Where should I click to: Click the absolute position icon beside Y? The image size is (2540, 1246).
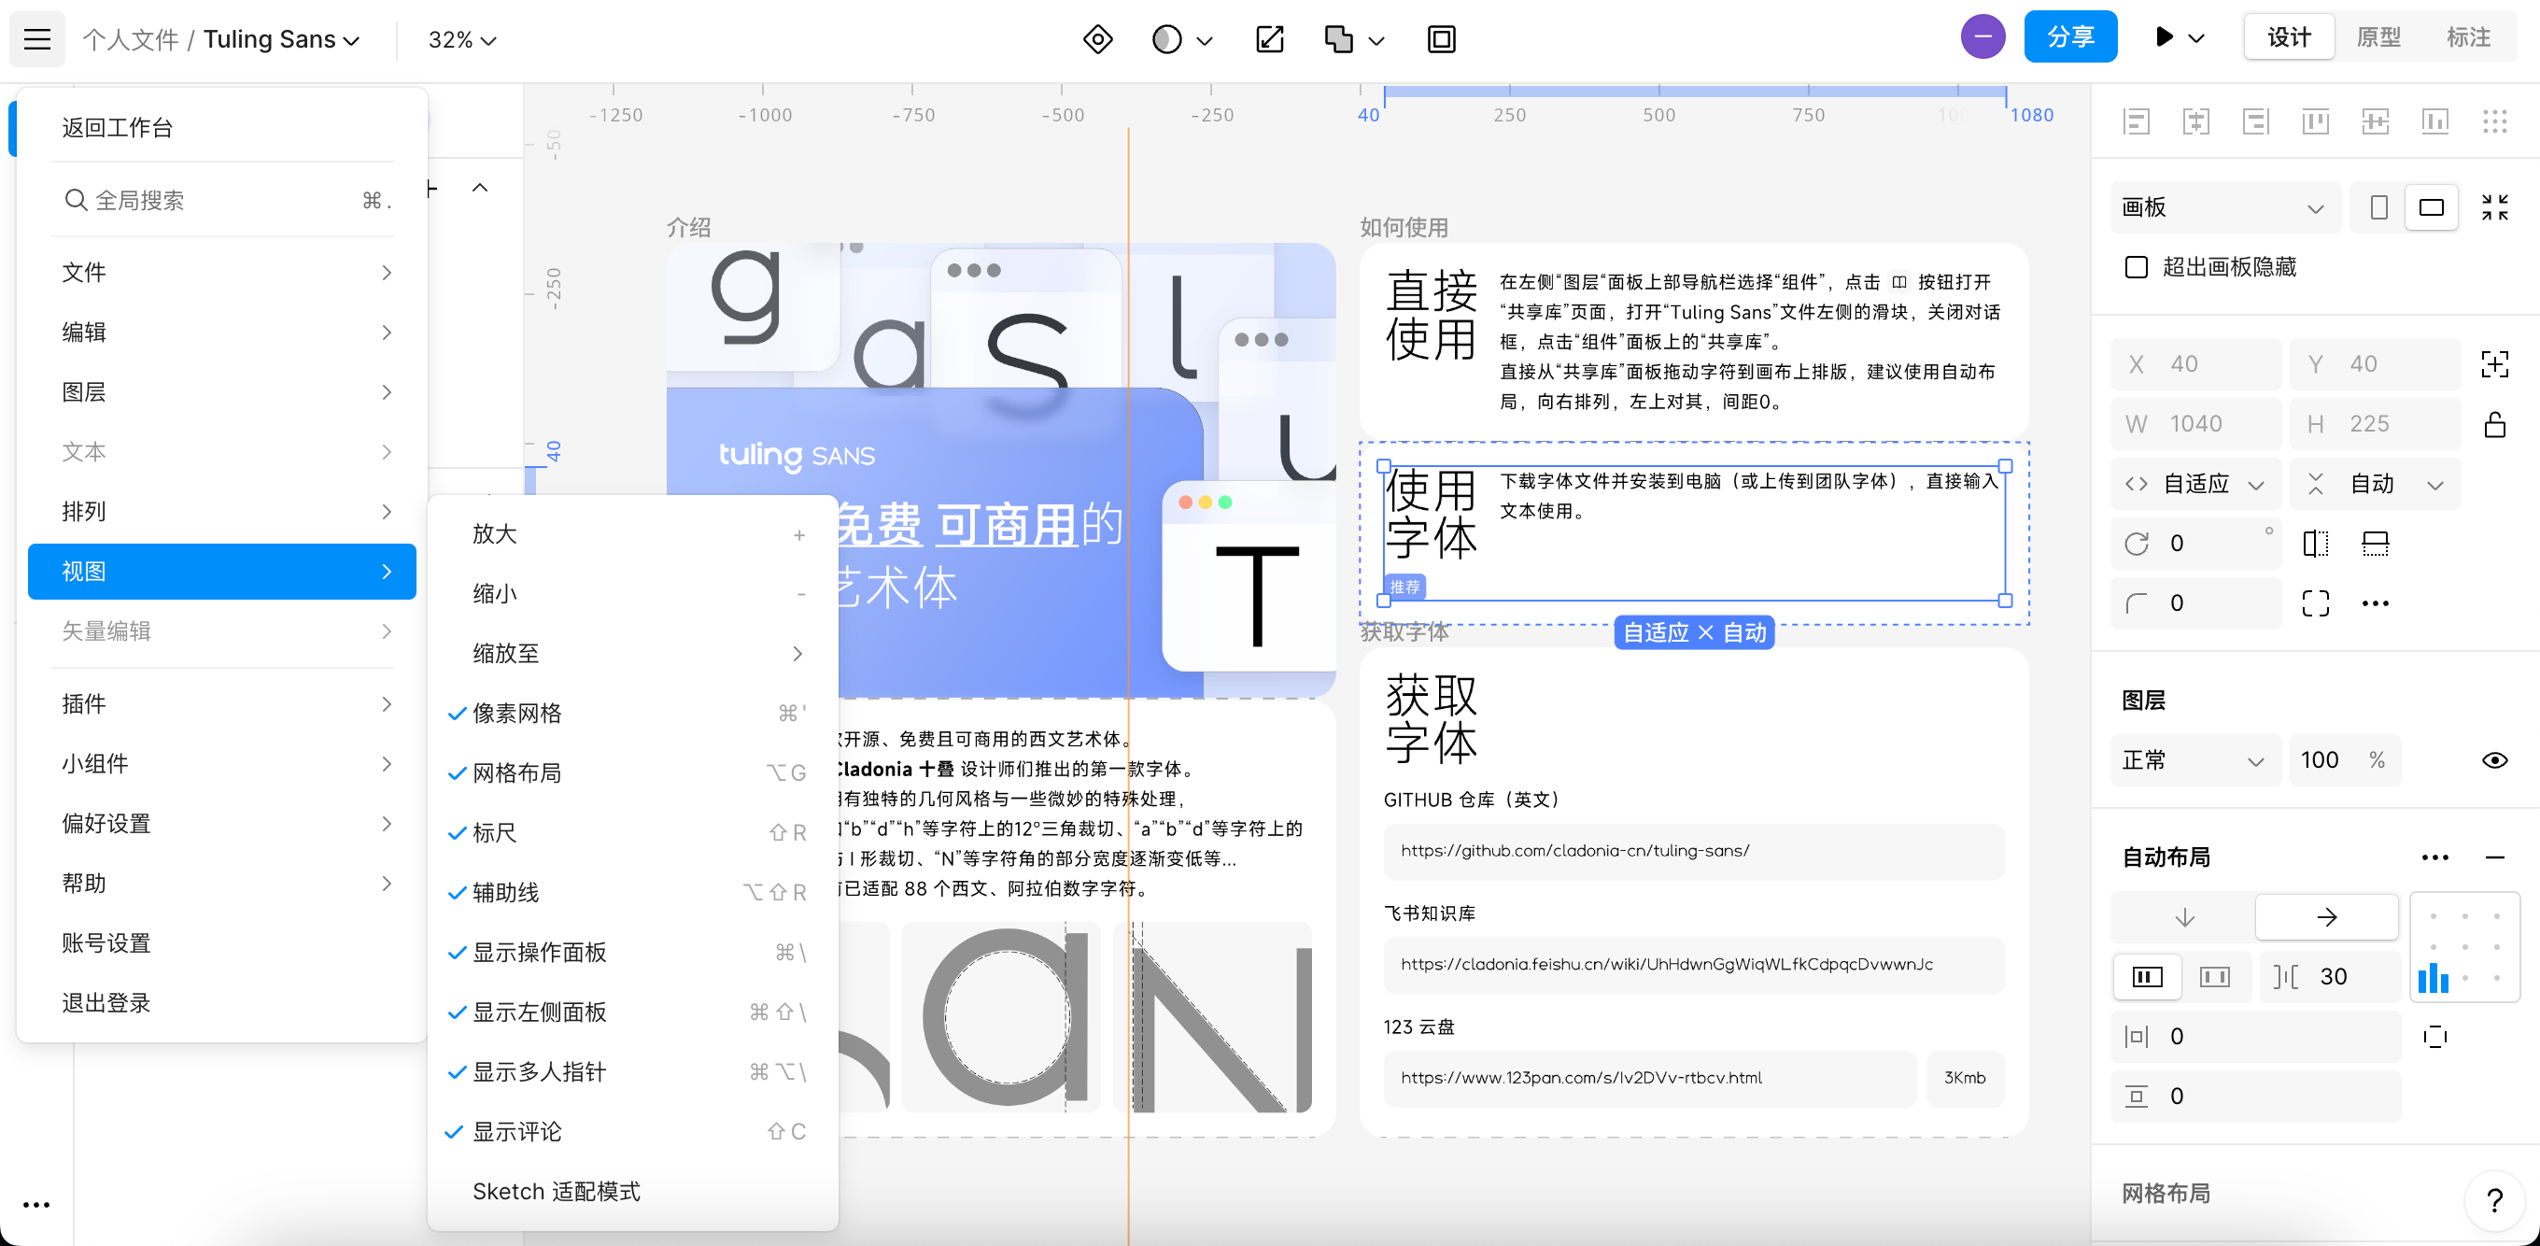pos(2494,364)
